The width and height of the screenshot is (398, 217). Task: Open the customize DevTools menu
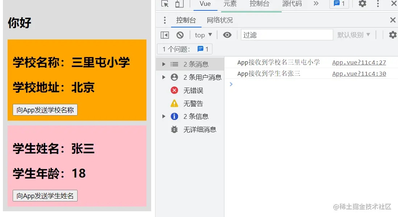(378, 4)
